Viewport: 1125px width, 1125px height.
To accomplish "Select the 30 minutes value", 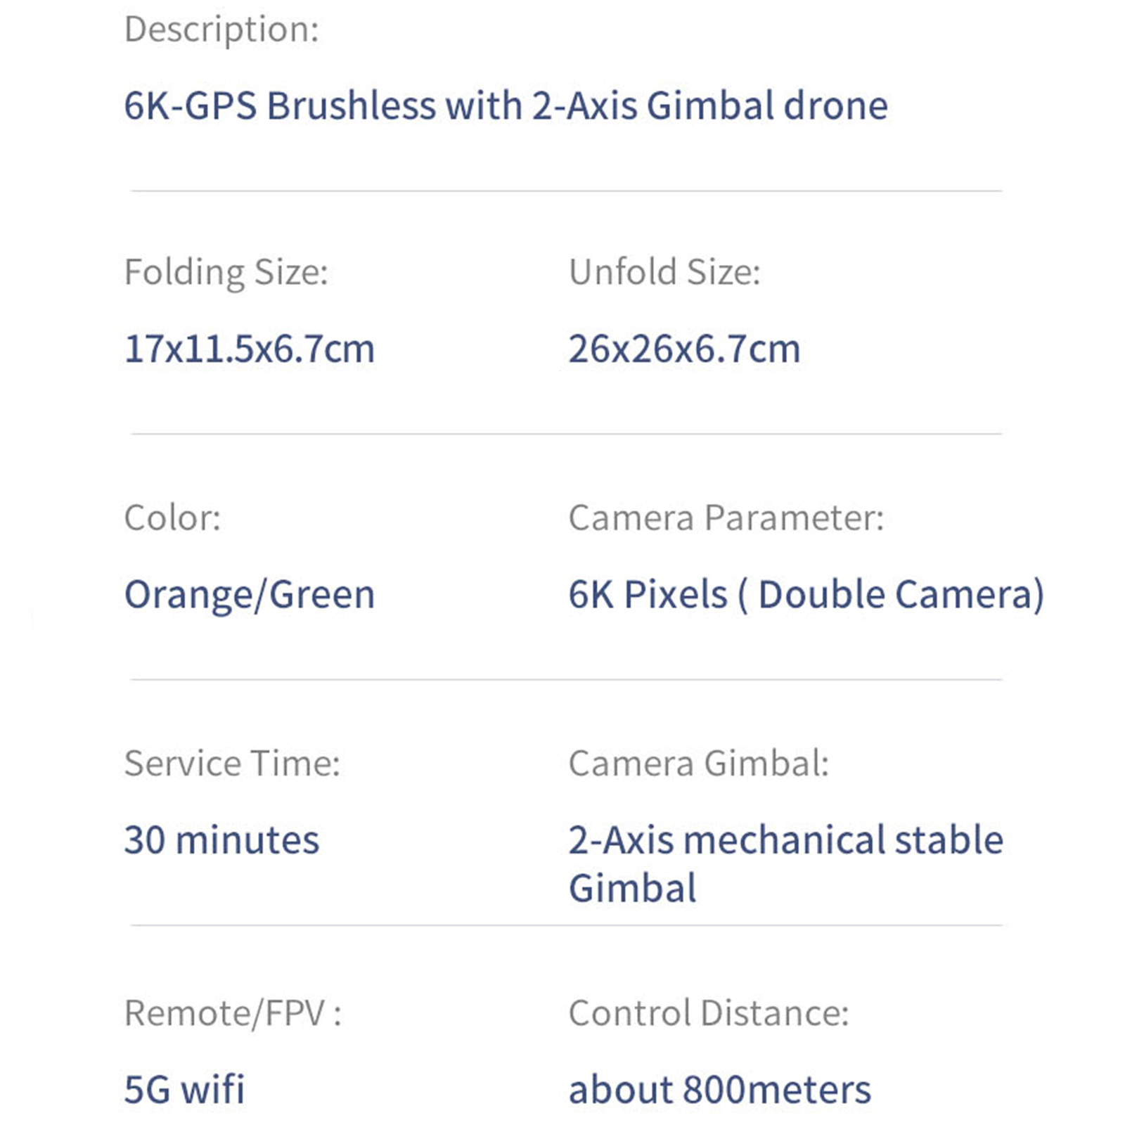I will 221,840.
